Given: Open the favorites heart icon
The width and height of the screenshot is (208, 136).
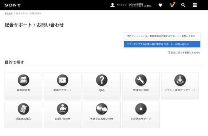Looking at the screenshot, I should 161,5.
